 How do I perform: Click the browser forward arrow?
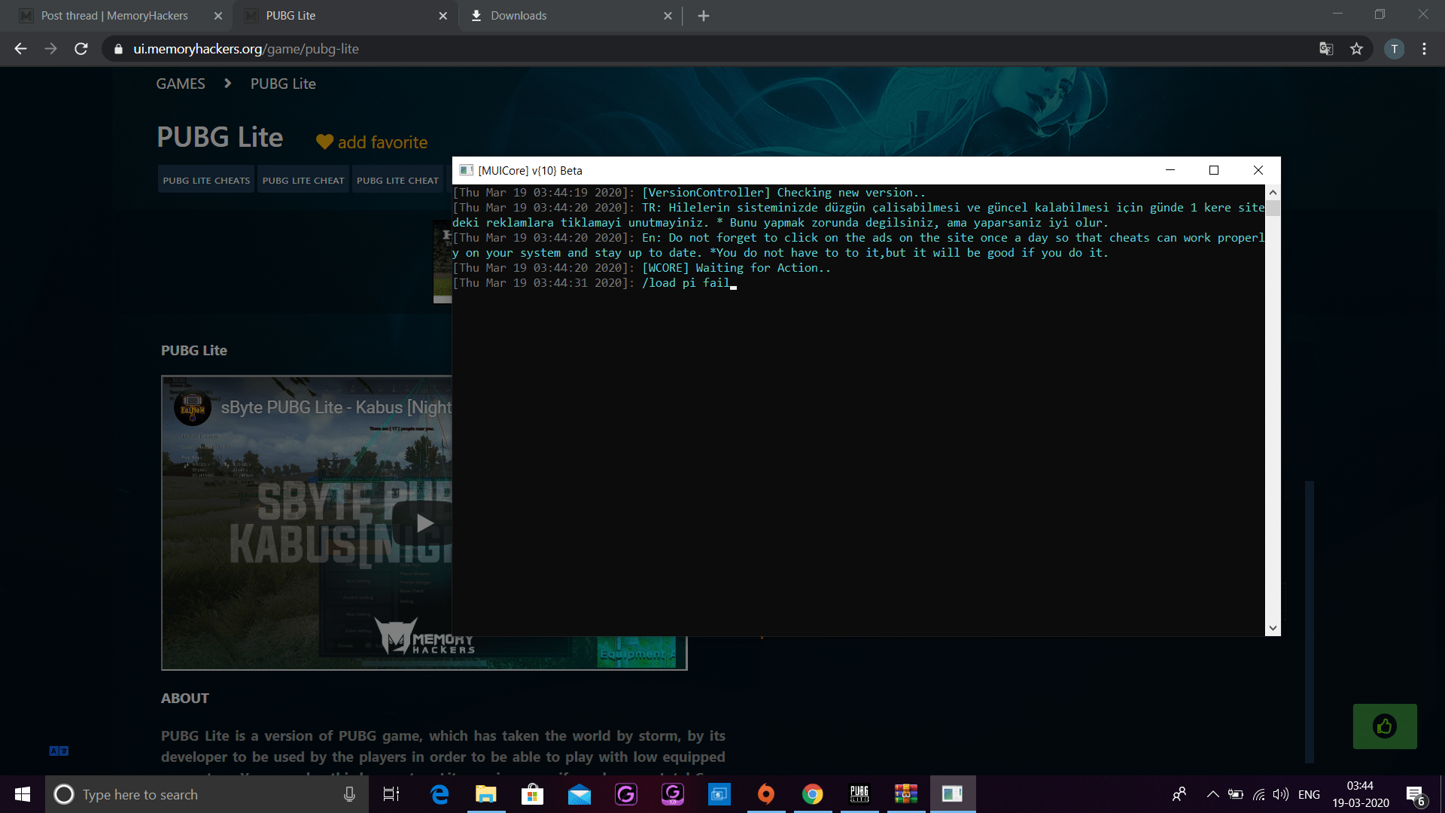[x=50, y=49]
